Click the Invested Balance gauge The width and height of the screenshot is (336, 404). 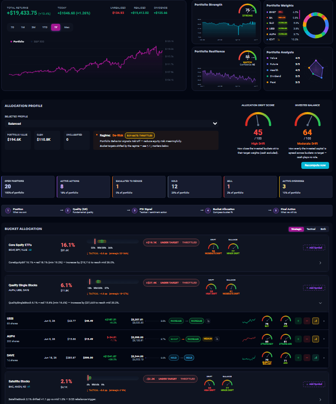[x=307, y=119]
